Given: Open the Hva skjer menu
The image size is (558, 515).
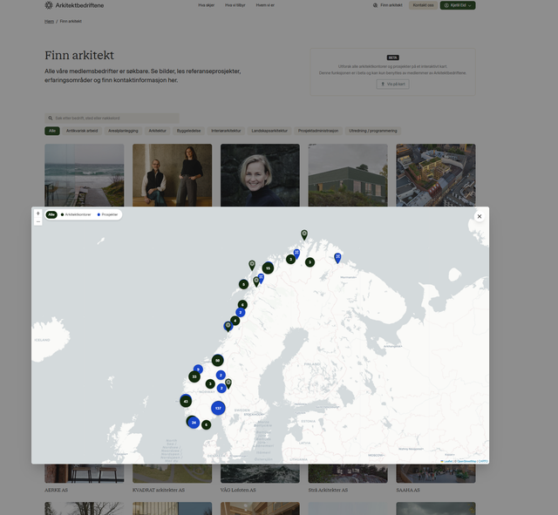Looking at the screenshot, I should (x=207, y=5).
